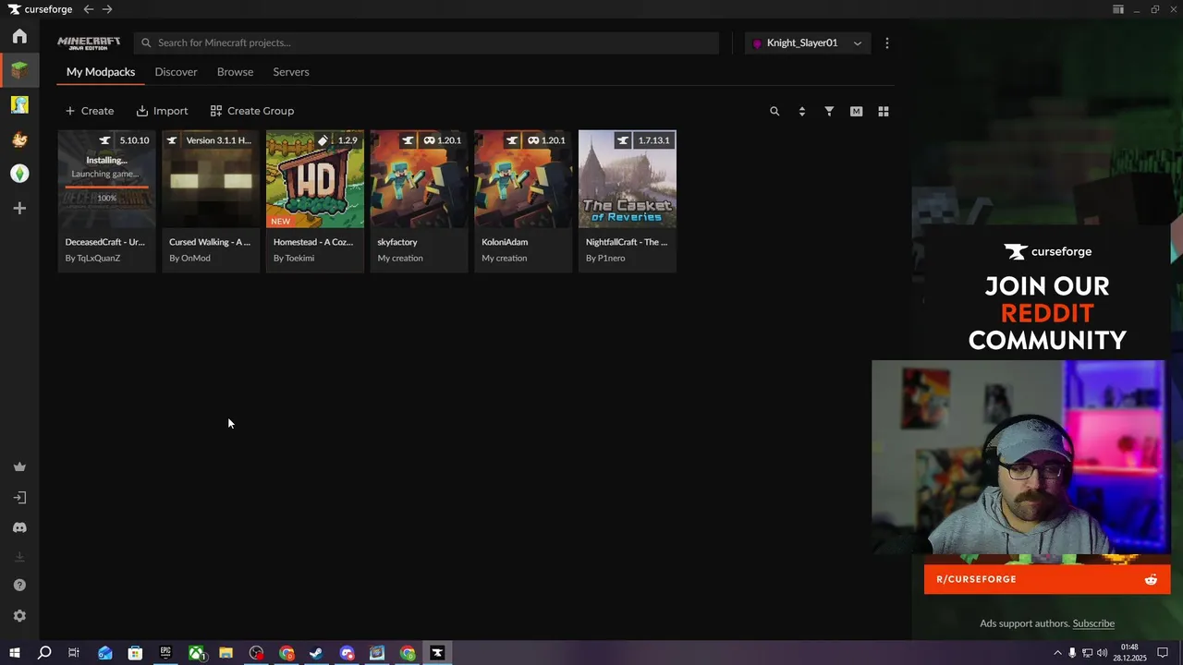Expand hidden system tray icons chevron
The height and width of the screenshot is (665, 1183).
point(1057,653)
